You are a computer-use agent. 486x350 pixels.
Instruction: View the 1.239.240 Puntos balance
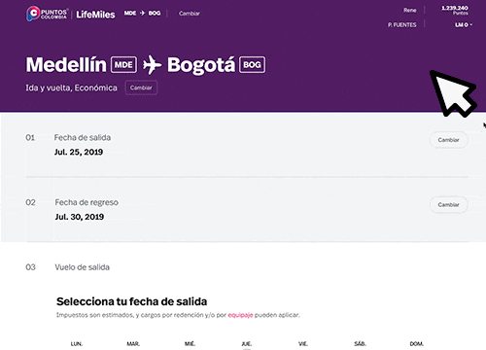[x=455, y=10]
